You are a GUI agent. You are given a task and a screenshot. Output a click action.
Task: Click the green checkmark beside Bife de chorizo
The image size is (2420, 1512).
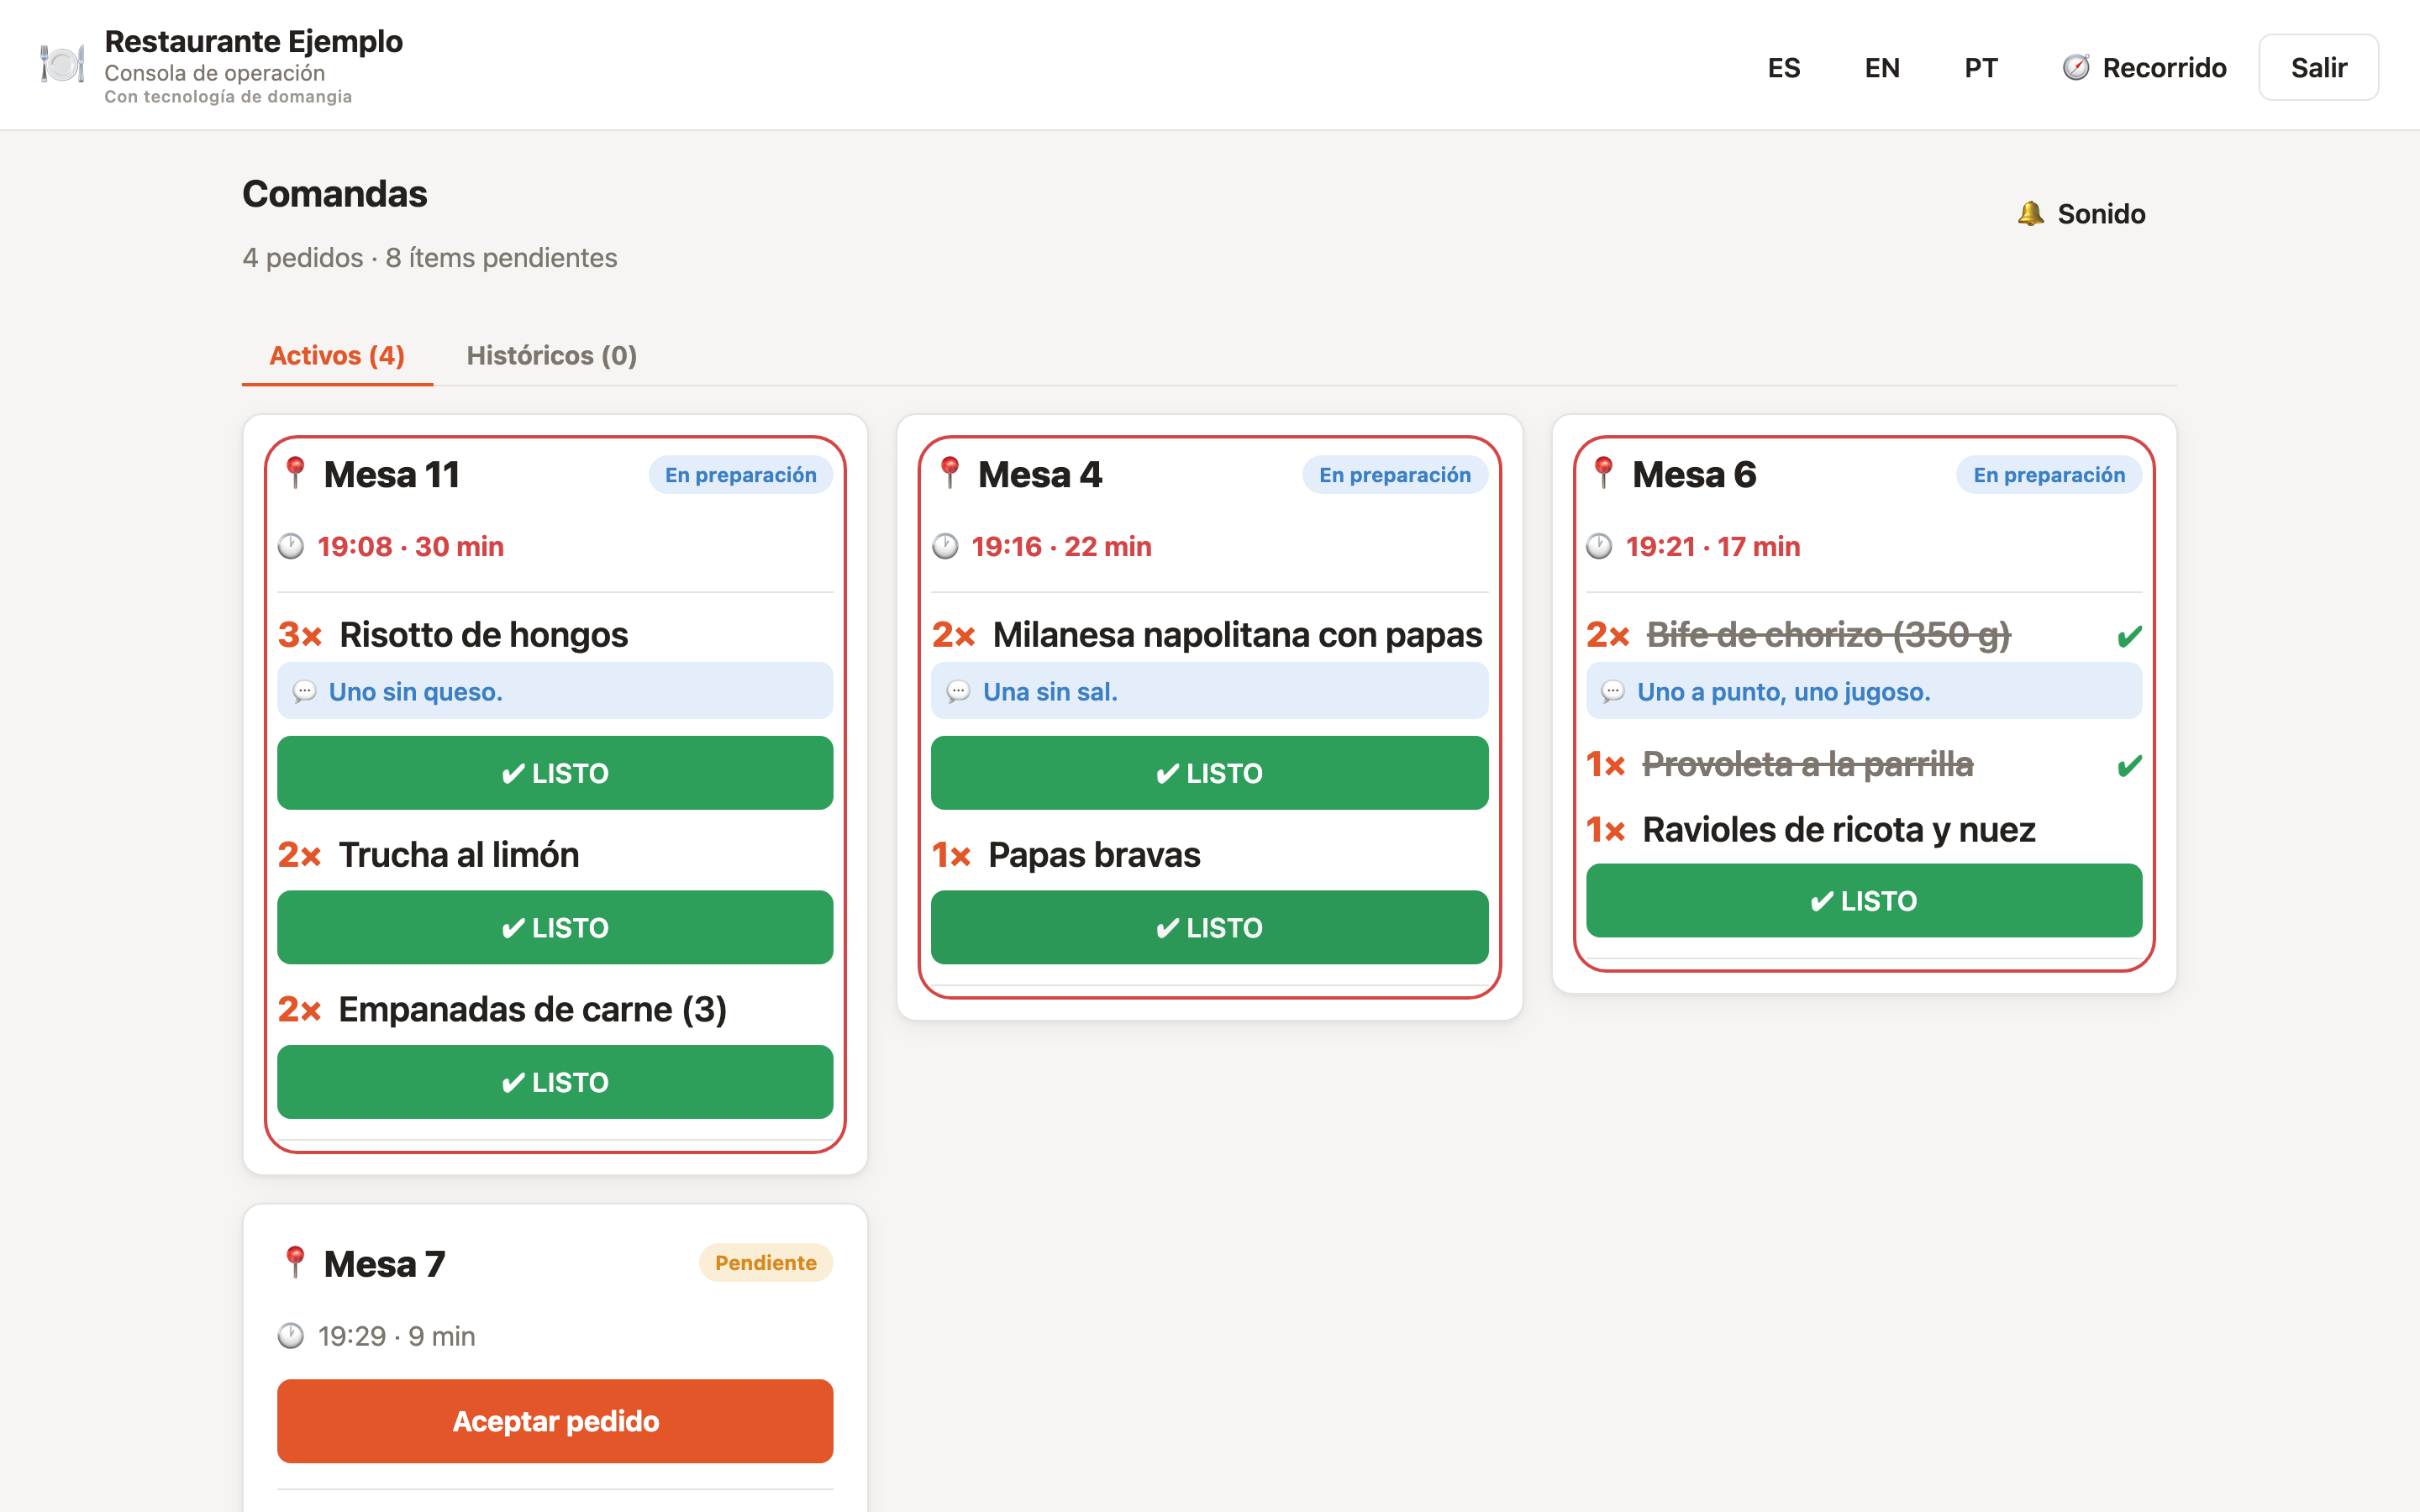click(2129, 636)
